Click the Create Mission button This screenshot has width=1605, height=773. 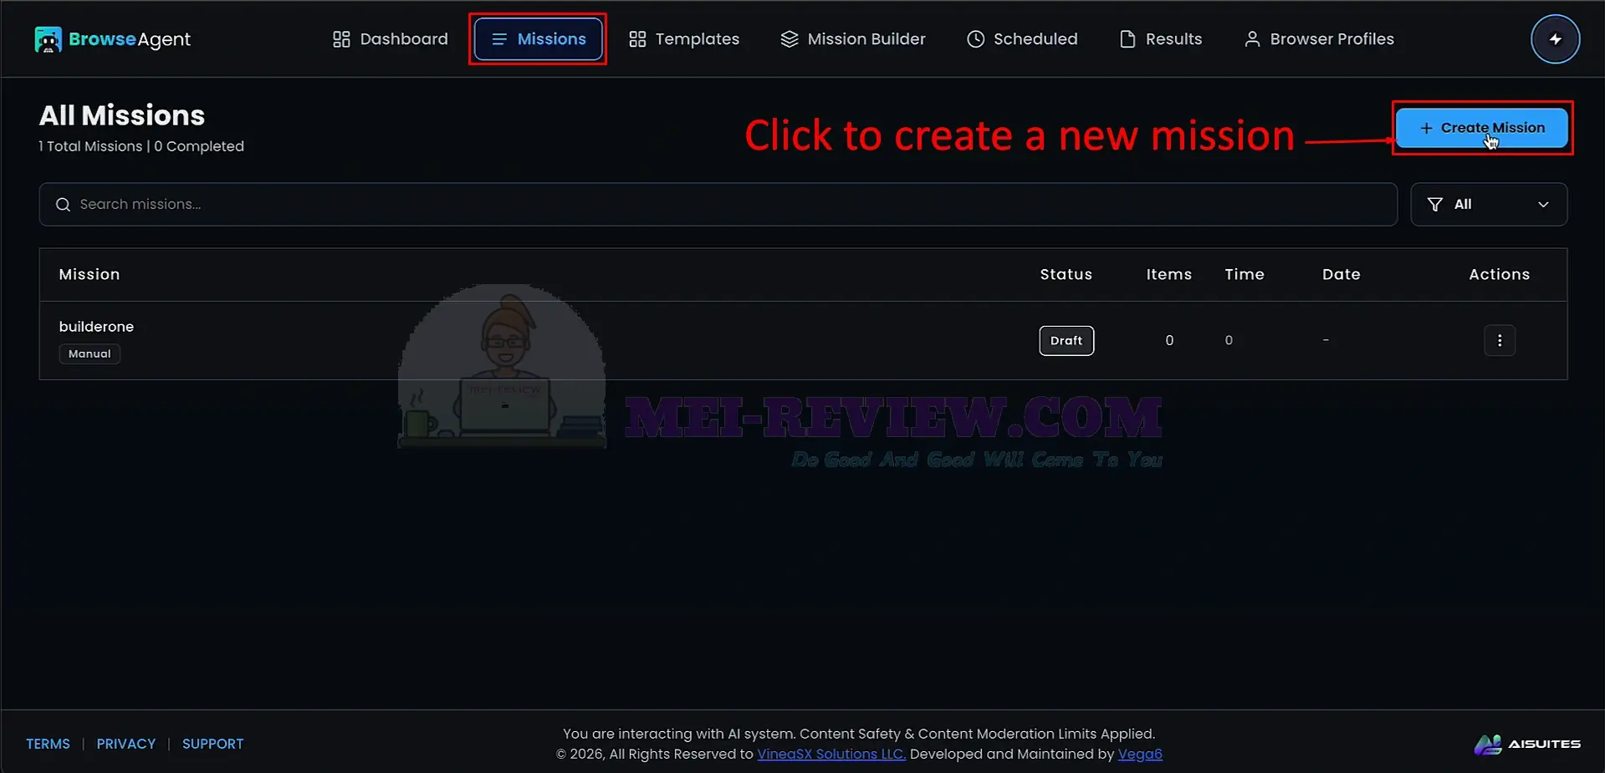coord(1481,128)
